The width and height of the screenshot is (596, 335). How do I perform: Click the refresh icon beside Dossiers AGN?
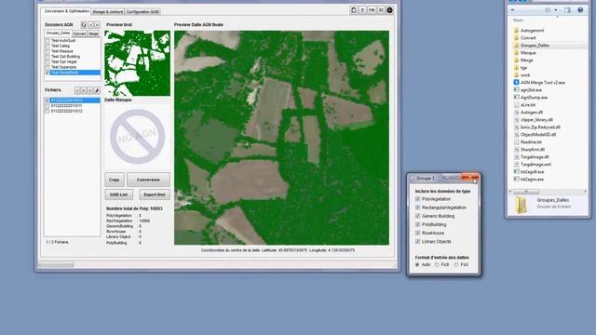click(x=84, y=25)
